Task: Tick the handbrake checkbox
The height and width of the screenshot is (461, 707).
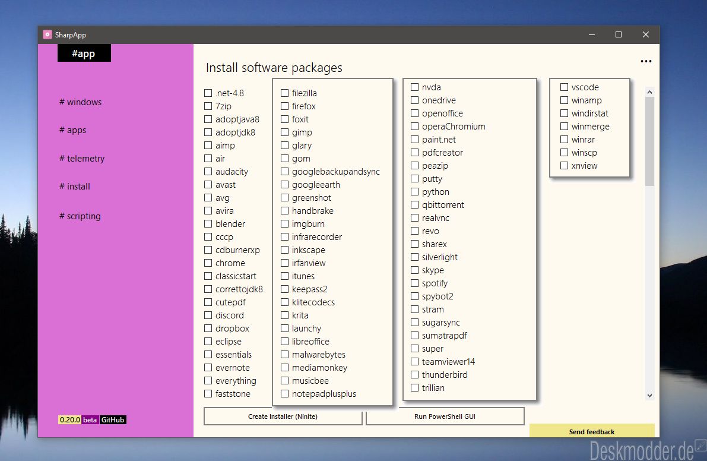Action: [284, 211]
